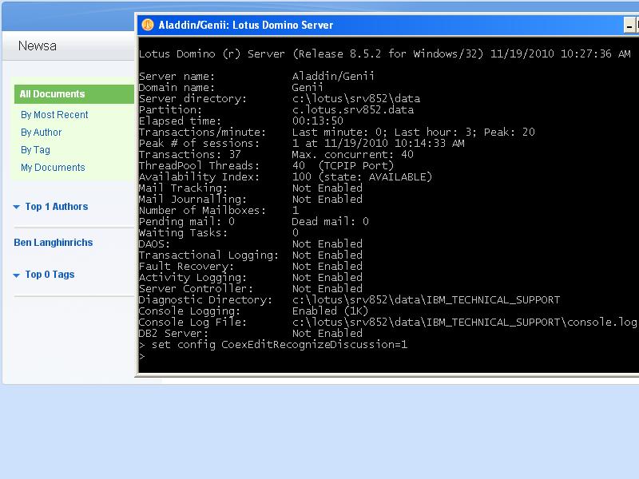639x479 pixels.
Task: Collapse the Top 1 Authors arrow
Action: [x=17, y=208]
